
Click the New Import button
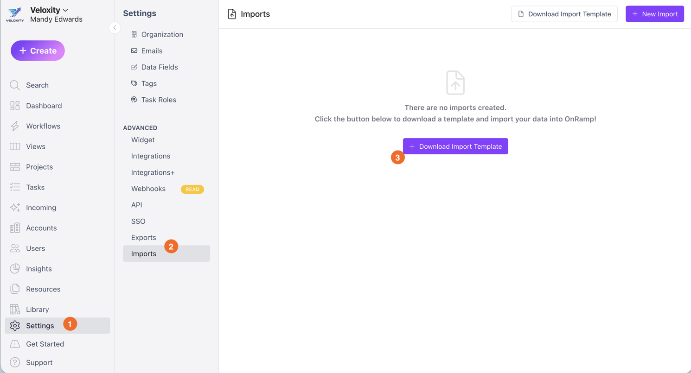tap(654, 14)
